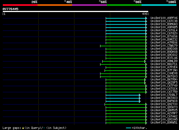
Task: Select the UniRef100_Q6Z8F5 label
Action: [164, 83]
